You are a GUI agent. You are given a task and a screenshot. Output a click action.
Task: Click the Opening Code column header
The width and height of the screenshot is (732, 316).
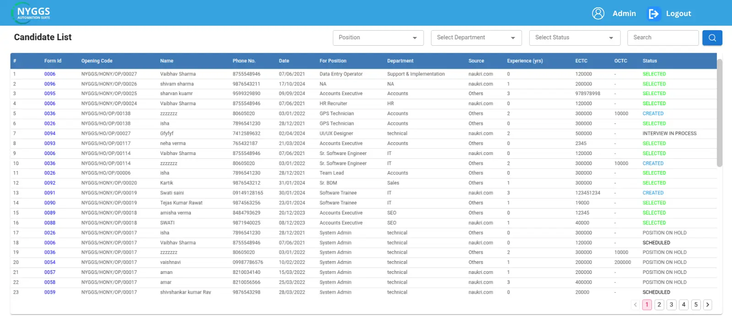[x=97, y=61]
